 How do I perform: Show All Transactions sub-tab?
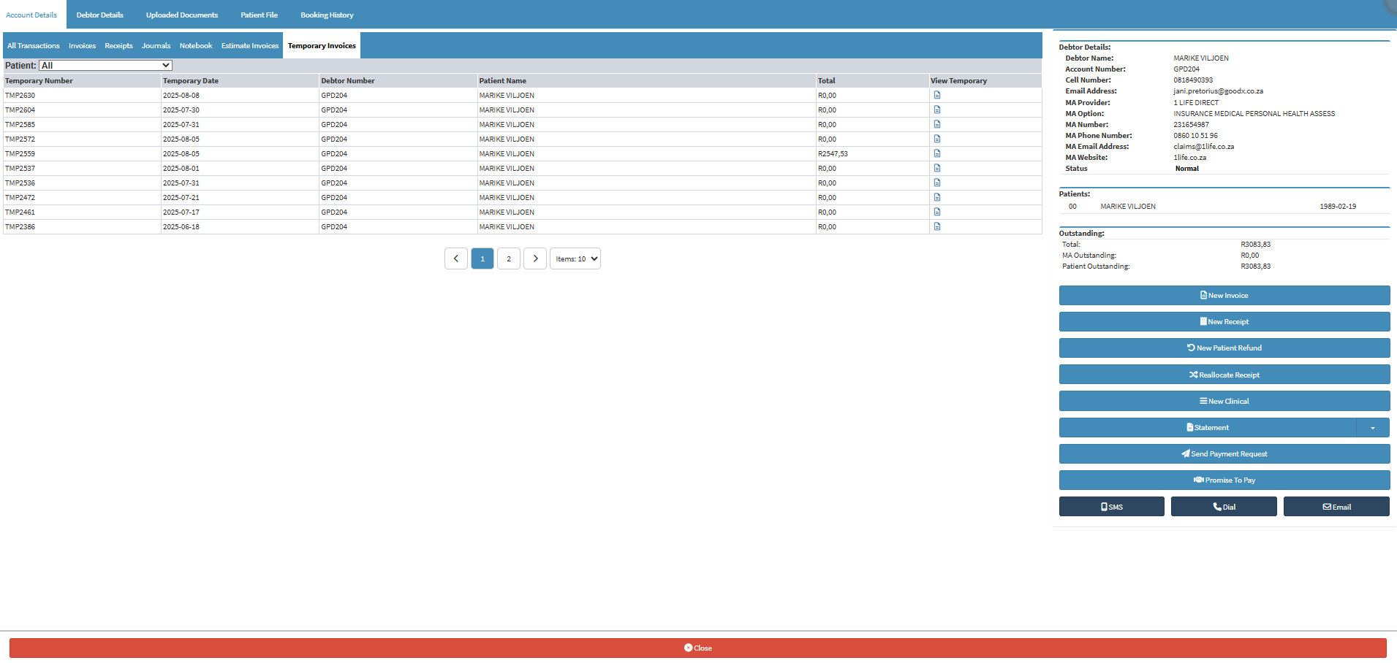tap(34, 45)
